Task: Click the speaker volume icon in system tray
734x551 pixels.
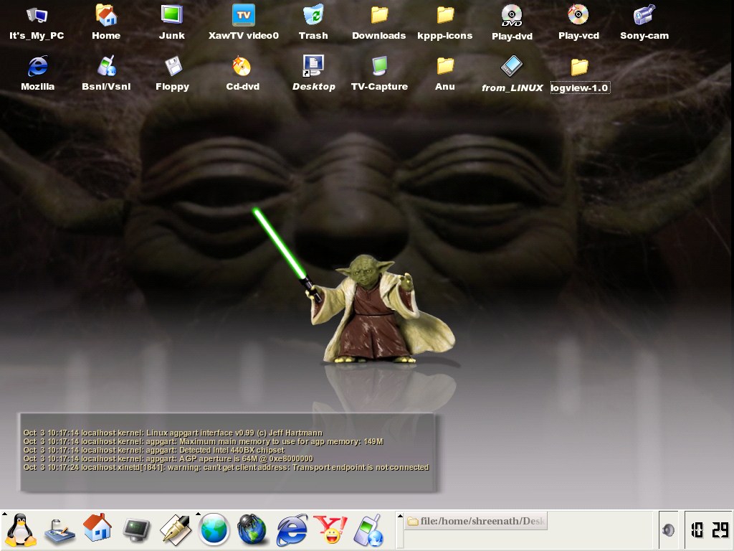Action: [x=668, y=530]
